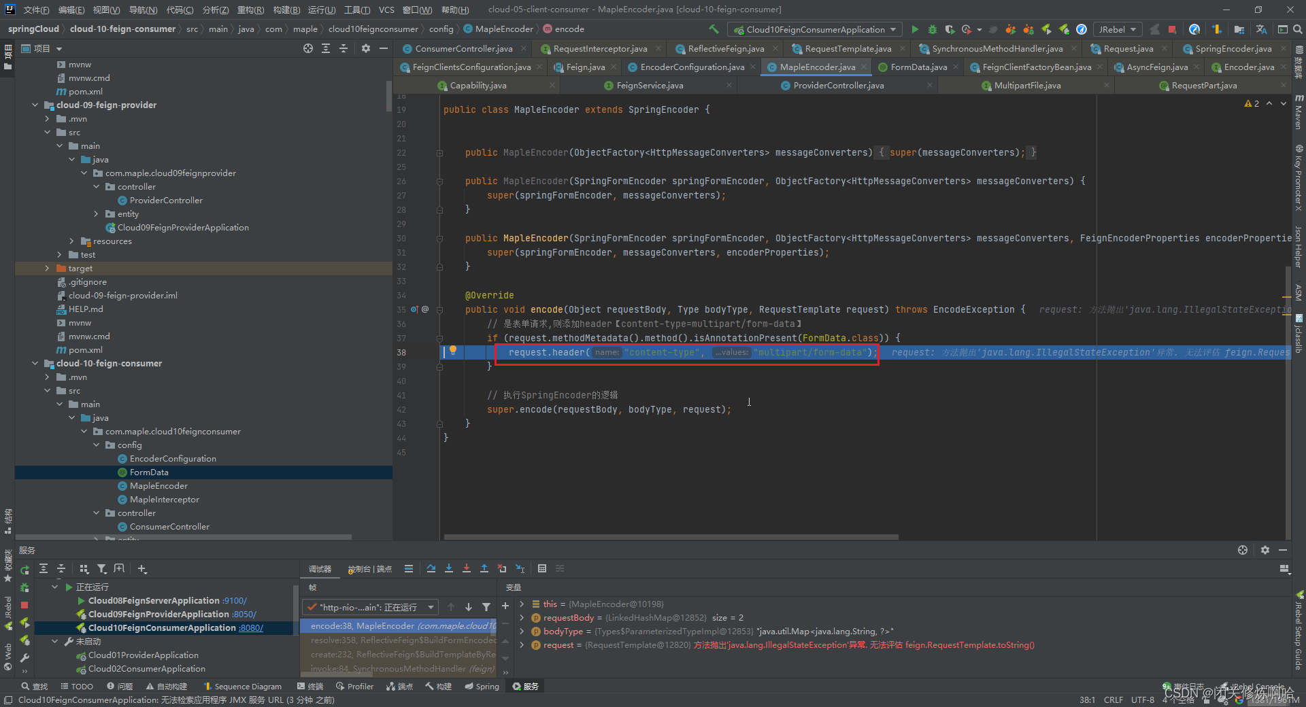Click Step Over debugger icon
The width and height of the screenshot is (1306, 707).
[431, 569]
